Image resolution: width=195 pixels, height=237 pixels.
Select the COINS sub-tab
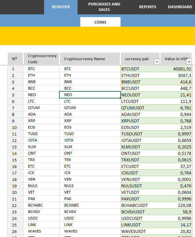(100, 22)
